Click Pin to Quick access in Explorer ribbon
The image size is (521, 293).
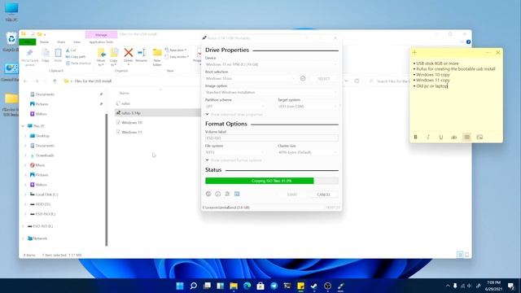tap(29, 57)
